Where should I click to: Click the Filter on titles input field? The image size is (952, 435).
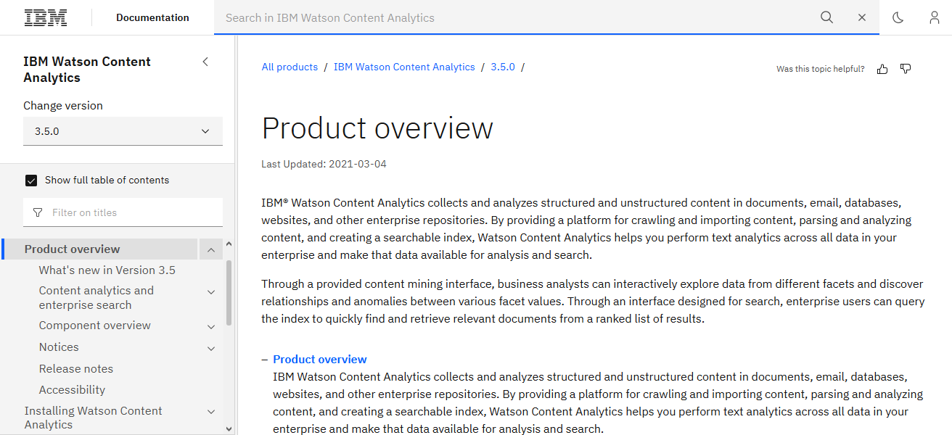click(x=123, y=212)
